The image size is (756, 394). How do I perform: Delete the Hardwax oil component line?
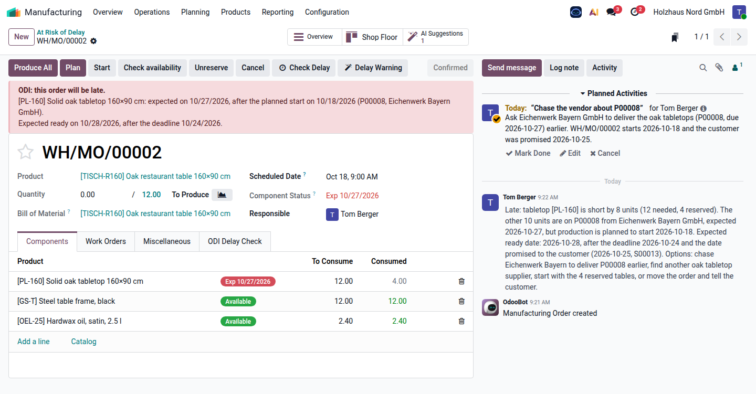[461, 321]
